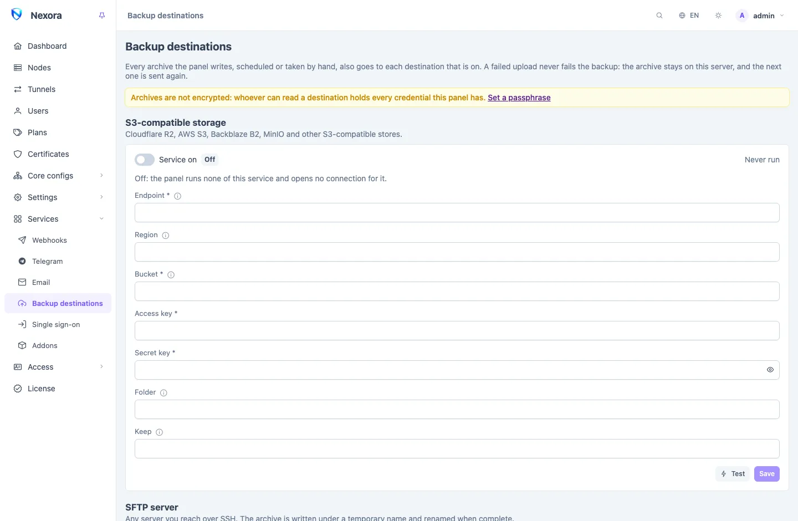Click into the Region field
This screenshot has width=798, height=521.
457,252
